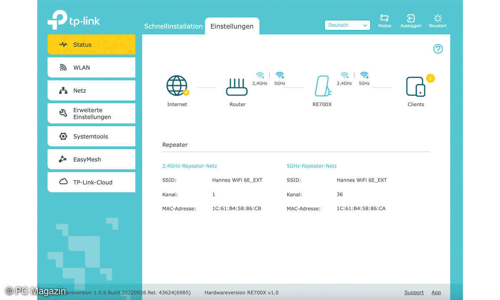Click the Neustart reboot icon
The width and height of the screenshot is (500, 300).
437,18
